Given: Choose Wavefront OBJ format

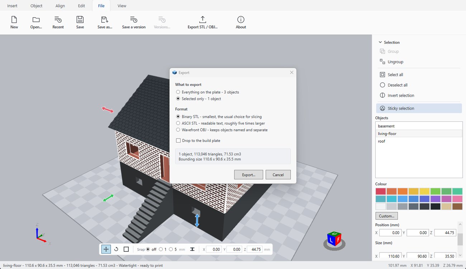Looking at the screenshot, I should coord(222,130).
